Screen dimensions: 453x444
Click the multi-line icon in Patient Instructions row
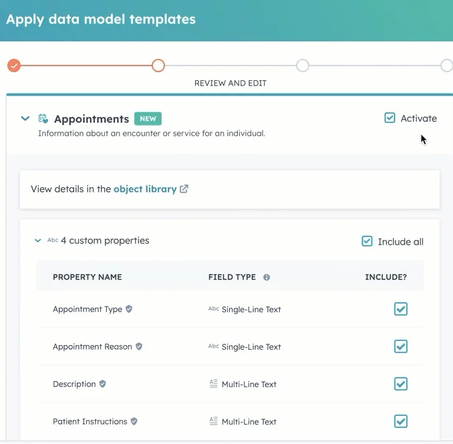point(214,421)
